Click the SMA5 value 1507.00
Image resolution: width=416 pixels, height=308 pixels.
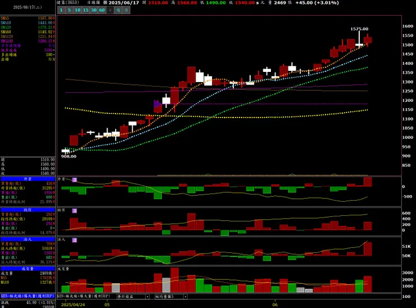pos(45,19)
